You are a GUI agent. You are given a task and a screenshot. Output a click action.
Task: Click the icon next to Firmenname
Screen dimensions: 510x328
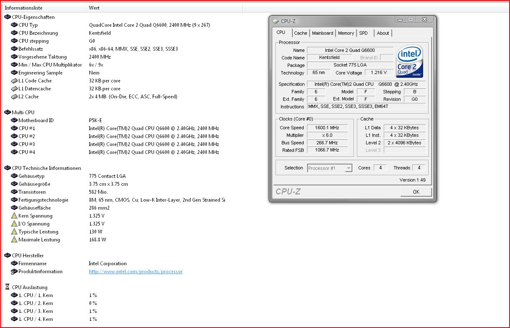pyautogui.click(x=14, y=264)
